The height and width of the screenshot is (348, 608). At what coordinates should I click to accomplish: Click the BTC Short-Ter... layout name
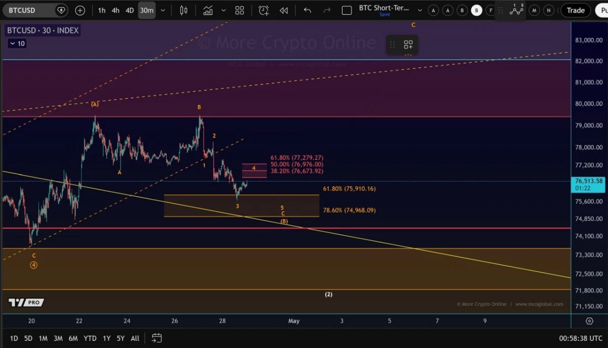coord(384,8)
